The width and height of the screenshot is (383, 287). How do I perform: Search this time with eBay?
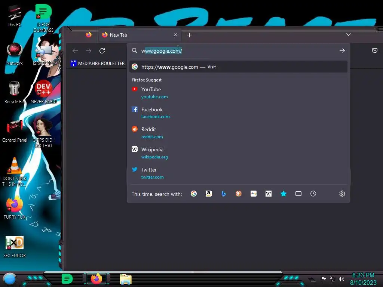pyautogui.click(x=254, y=194)
